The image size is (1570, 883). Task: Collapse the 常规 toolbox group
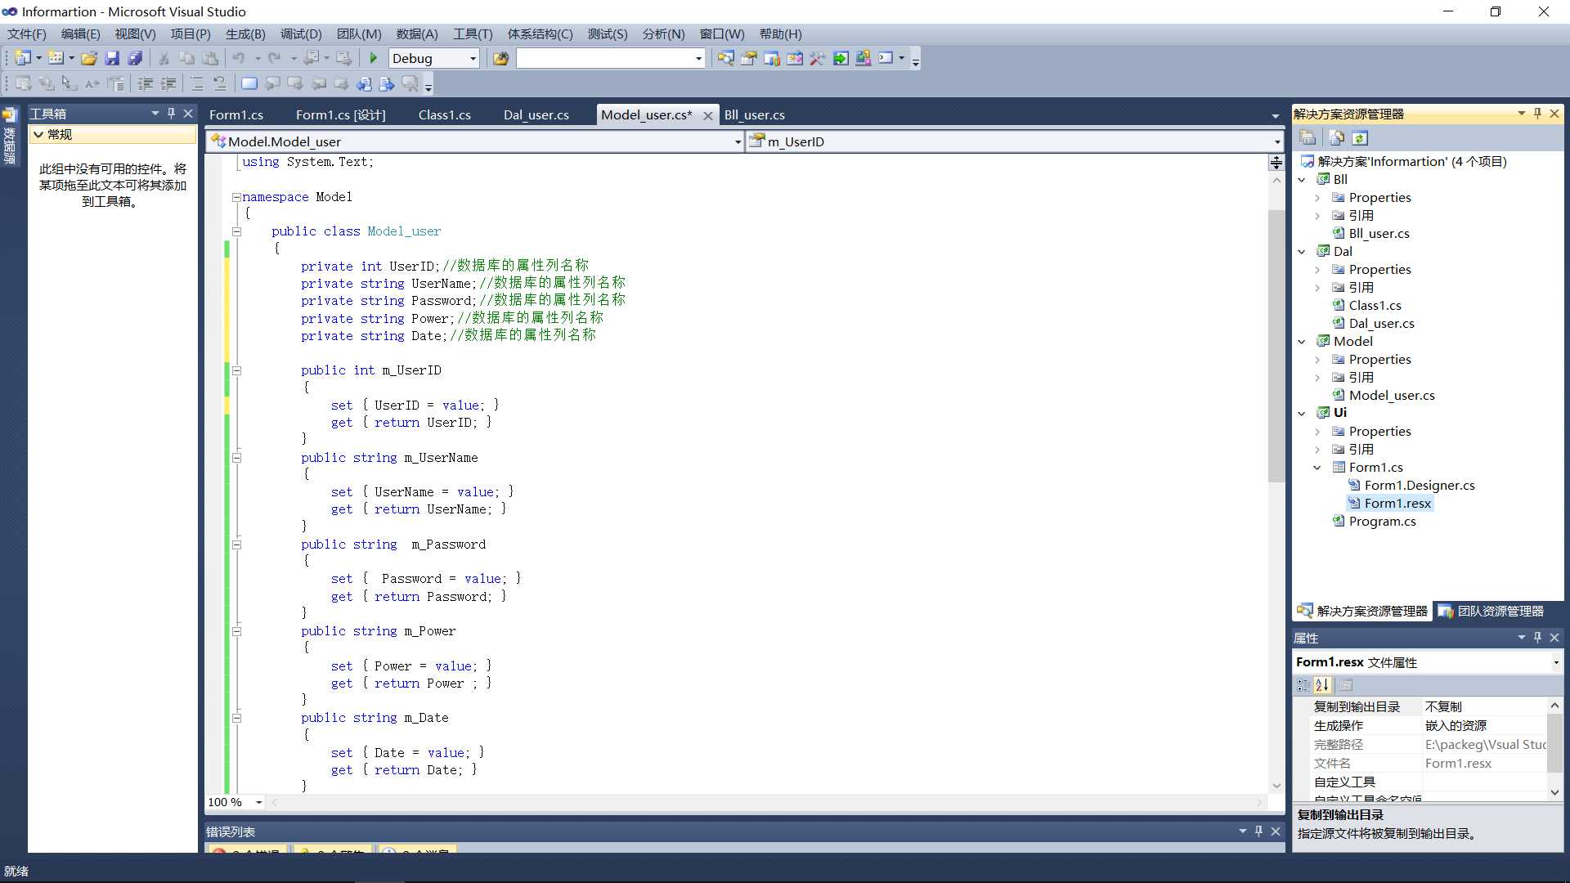click(x=38, y=135)
